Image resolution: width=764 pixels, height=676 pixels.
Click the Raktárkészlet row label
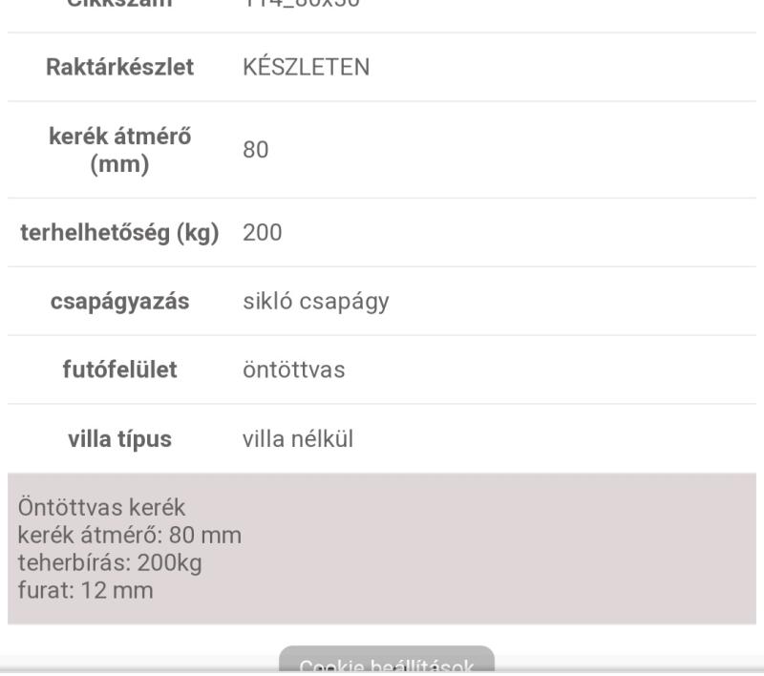[120, 67]
